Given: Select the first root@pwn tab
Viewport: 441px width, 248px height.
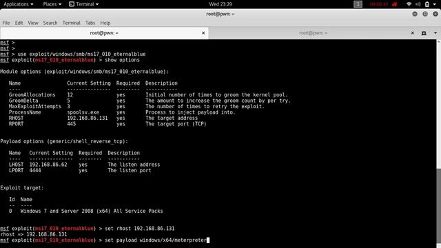Looking at the screenshot, I should tap(104, 33).
